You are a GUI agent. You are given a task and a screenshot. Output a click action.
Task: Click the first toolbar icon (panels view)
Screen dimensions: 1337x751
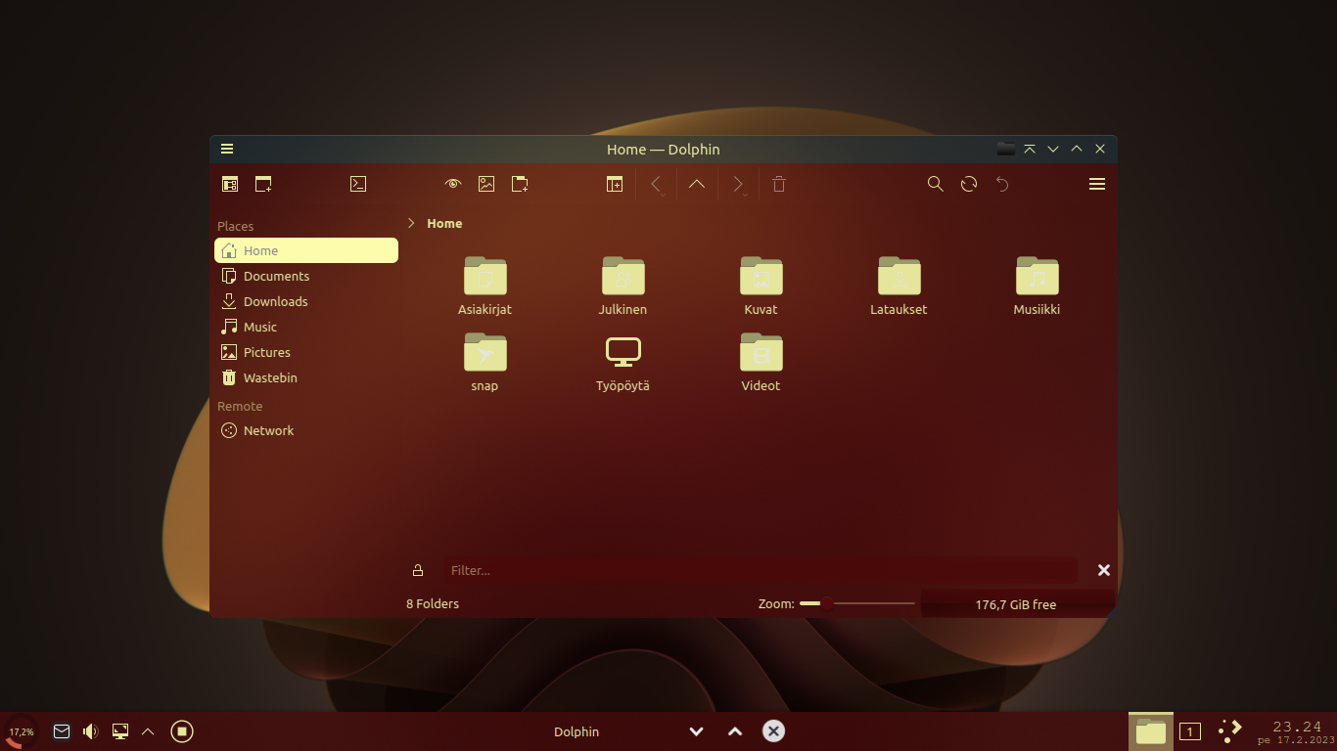pos(230,184)
